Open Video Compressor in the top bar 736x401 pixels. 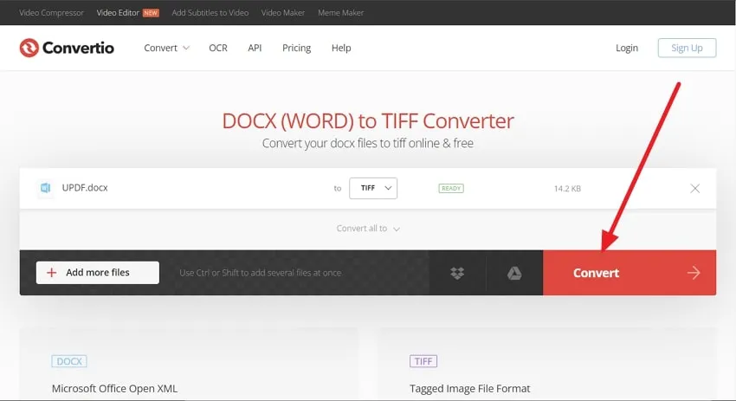click(x=51, y=13)
